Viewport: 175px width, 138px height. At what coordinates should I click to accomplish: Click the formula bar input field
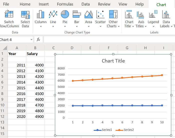coord(107,40)
